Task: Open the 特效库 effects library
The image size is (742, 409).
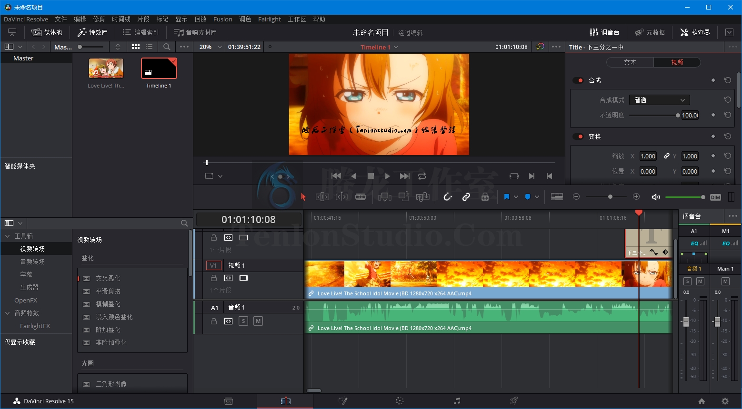Action: pos(92,32)
